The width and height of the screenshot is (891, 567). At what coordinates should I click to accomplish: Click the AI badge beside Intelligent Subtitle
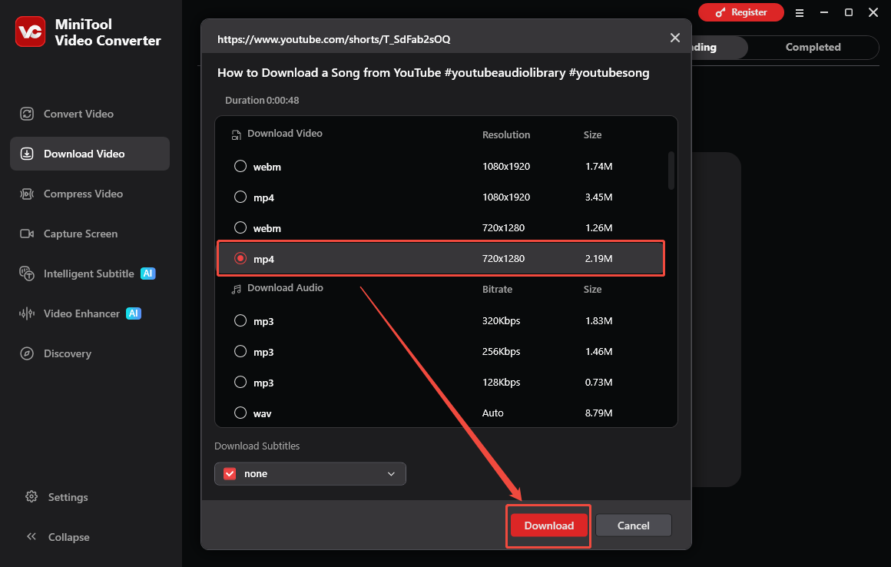click(x=147, y=274)
